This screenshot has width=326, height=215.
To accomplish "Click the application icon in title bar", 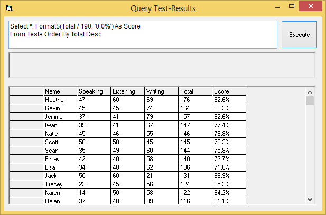I will [x=8, y=8].
